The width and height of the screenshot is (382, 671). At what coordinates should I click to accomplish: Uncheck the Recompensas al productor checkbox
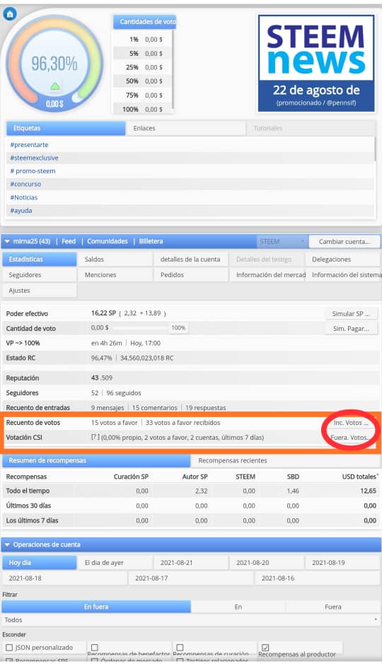265,648
